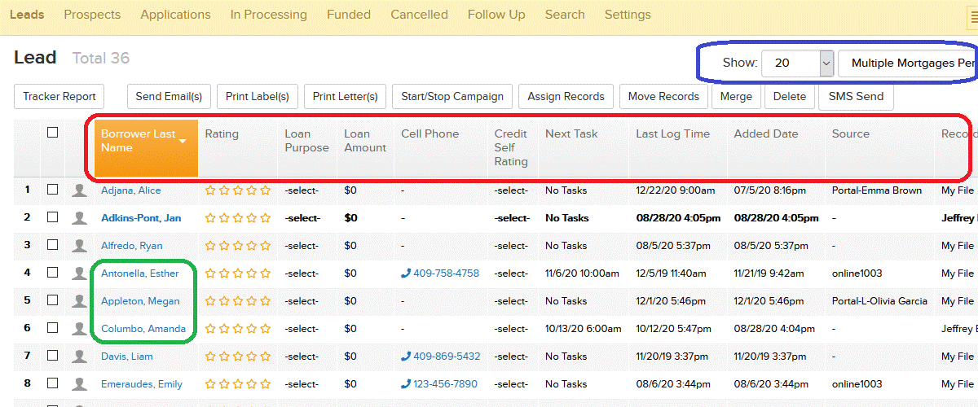Set second star rating for Appleton, Megan
The height and width of the screenshot is (407, 978).
pyautogui.click(x=224, y=301)
